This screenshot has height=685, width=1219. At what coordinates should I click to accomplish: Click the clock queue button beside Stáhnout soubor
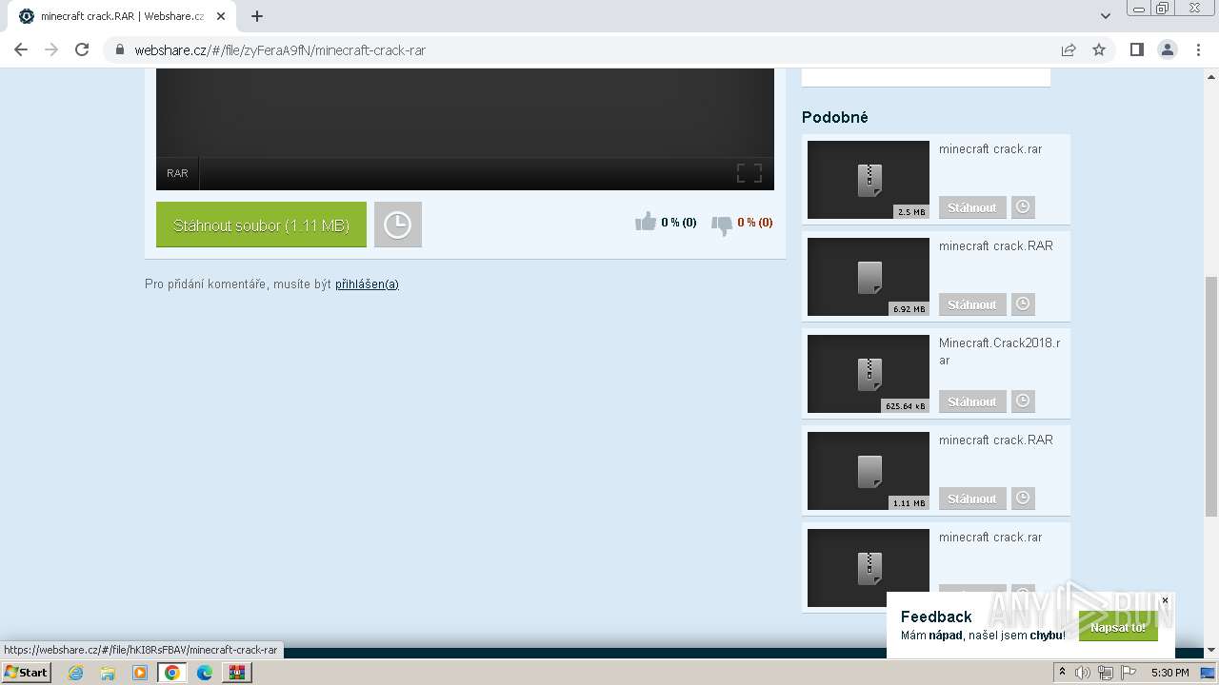tap(397, 225)
